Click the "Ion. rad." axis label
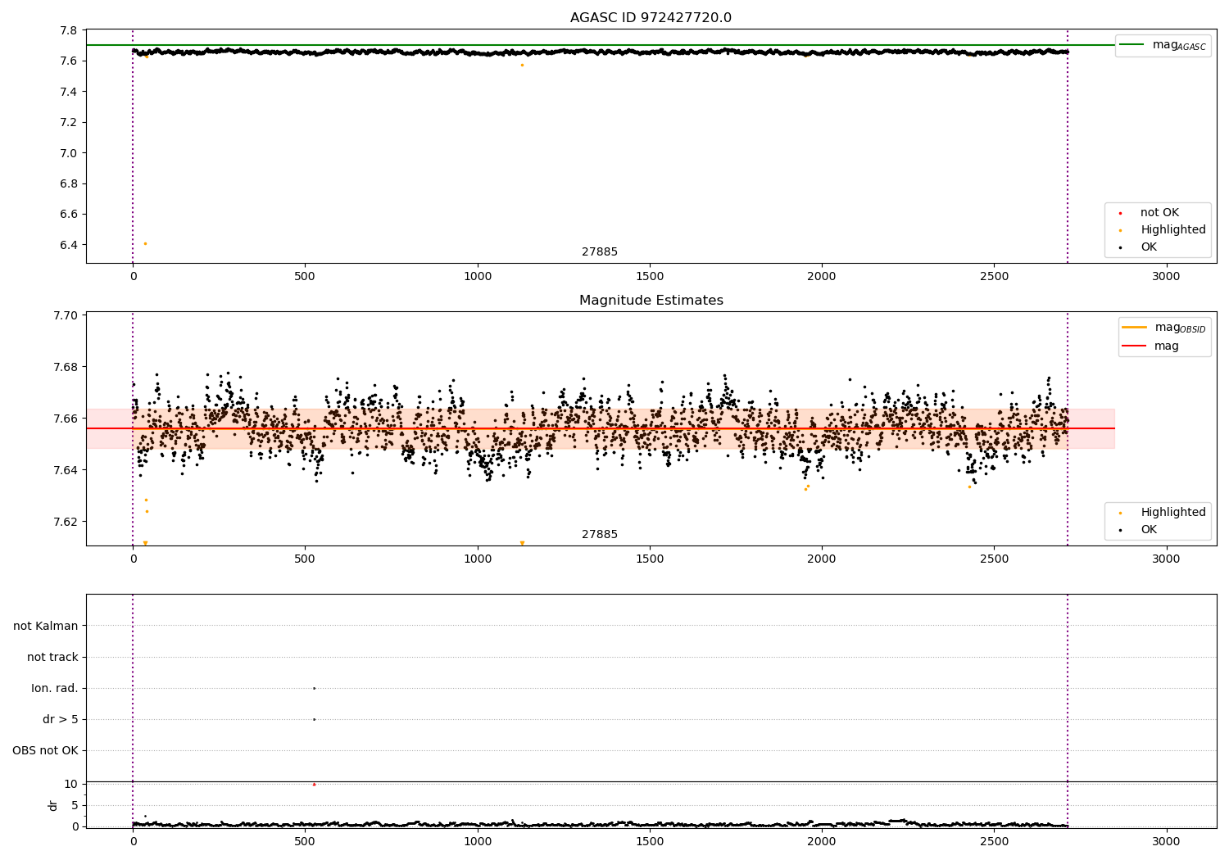This screenshot has height=860, width=1229. (x=55, y=689)
